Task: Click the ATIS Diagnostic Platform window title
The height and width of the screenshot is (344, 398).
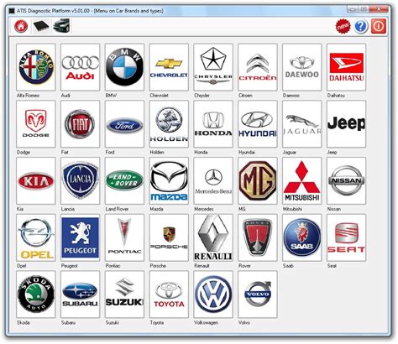Action: [90, 11]
